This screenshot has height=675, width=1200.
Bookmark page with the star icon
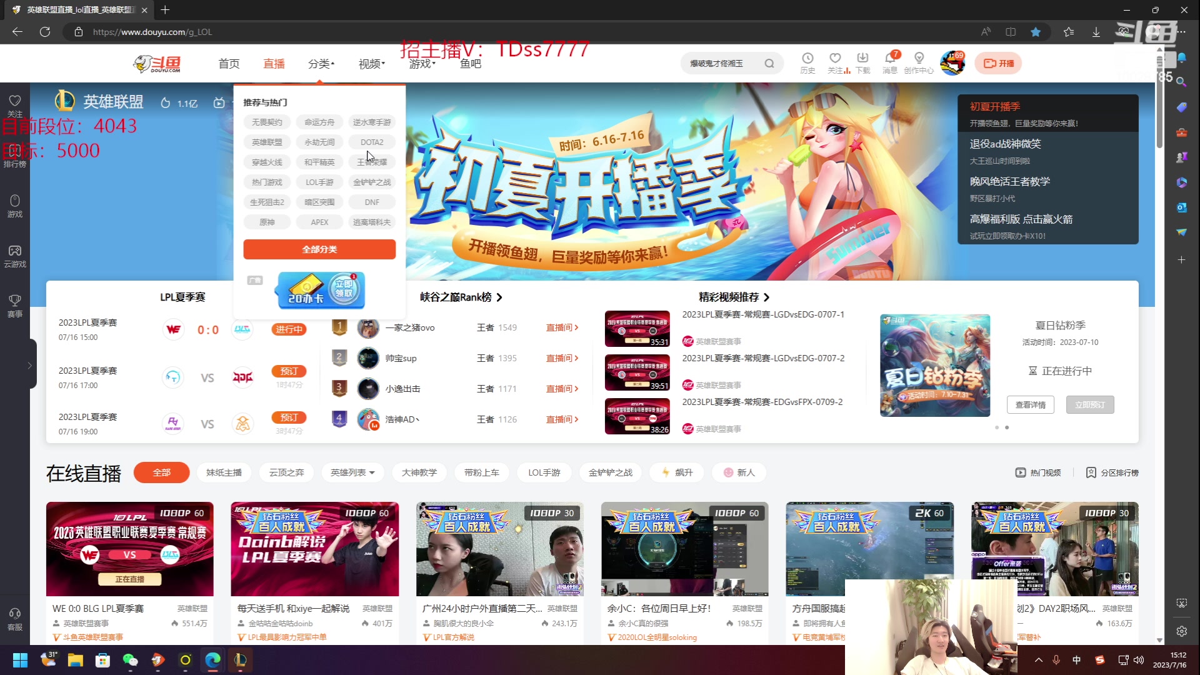pos(1036,32)
